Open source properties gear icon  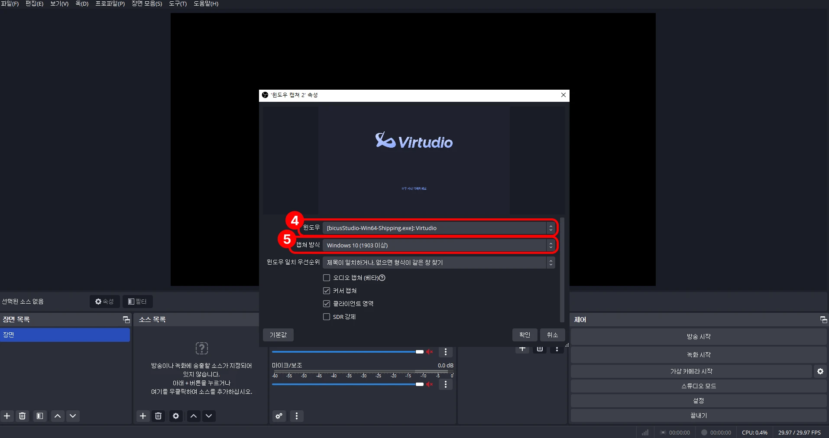pos(176,416)
